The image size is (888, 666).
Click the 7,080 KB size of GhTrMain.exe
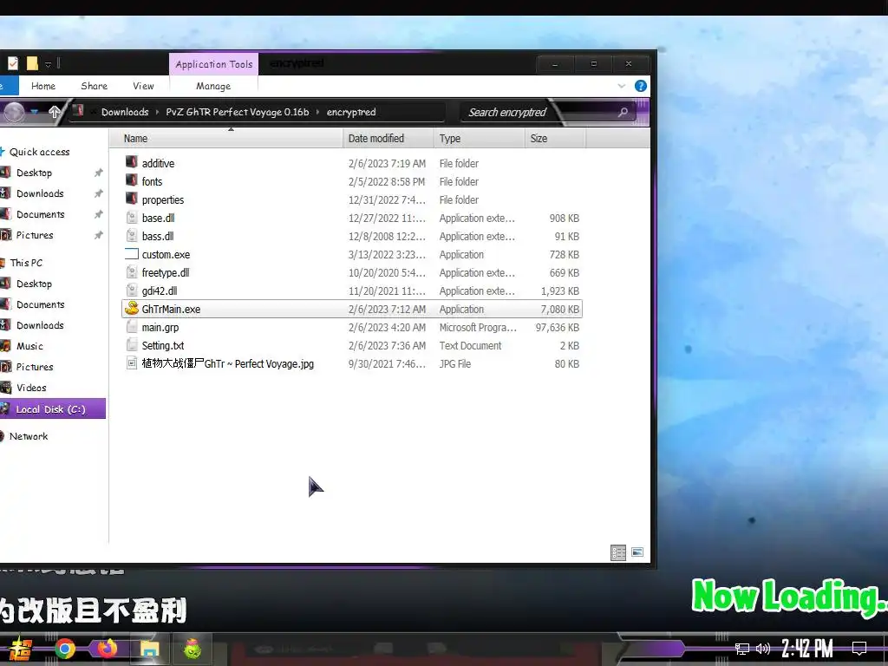click(559, 310)
